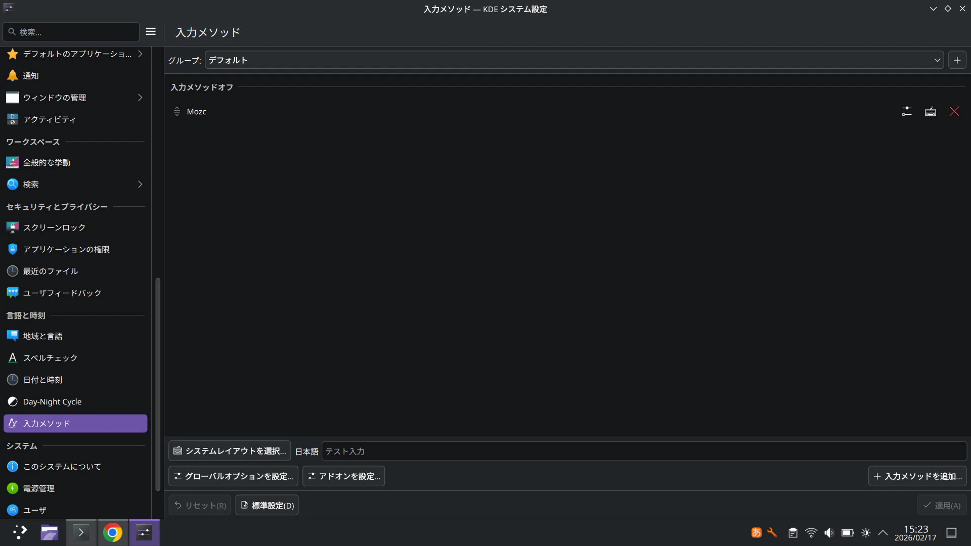Open 地域と言語 settings
Viewport: 971px width, 546px height.
pyautogui.click(x=75, y=336)
